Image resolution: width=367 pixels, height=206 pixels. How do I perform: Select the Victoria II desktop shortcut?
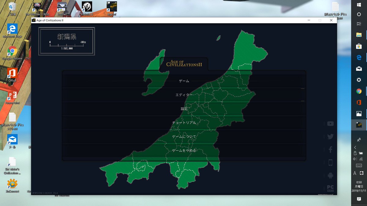87,9
